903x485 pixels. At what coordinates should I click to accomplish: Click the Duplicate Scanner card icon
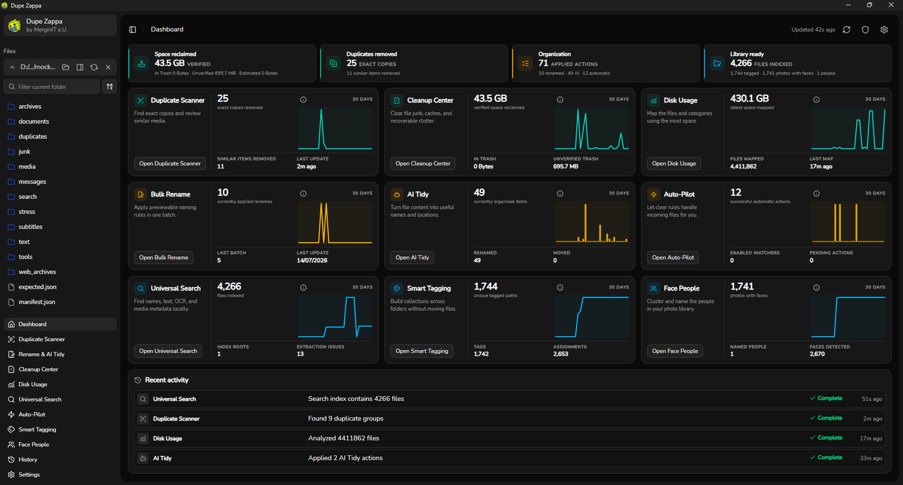(x=141, y=101)
